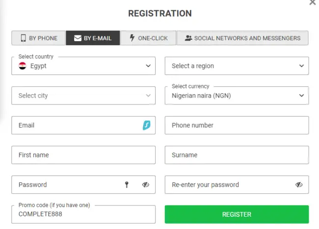The height and width of the screenshot is (229, 319).
Task: Click the people icon for social networks
Action: [188, 38]
